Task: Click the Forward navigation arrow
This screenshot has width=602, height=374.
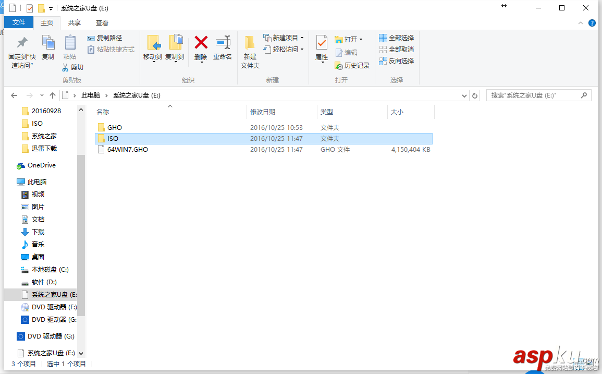Action: coord(30,95)
